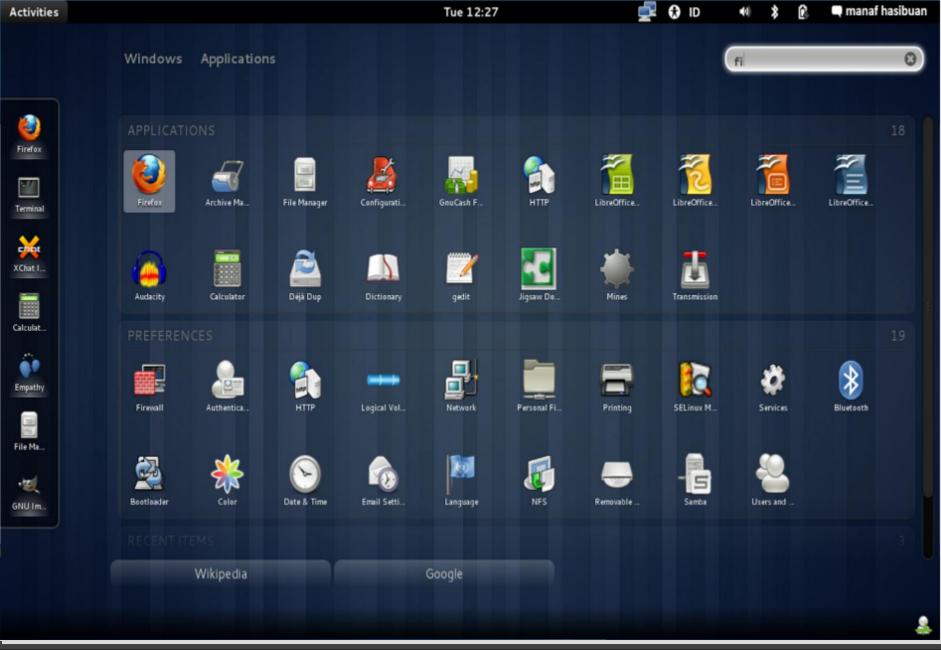Search Wikipedia for the query
Viewport: 941px width, 650px height.
pos(220,573)
